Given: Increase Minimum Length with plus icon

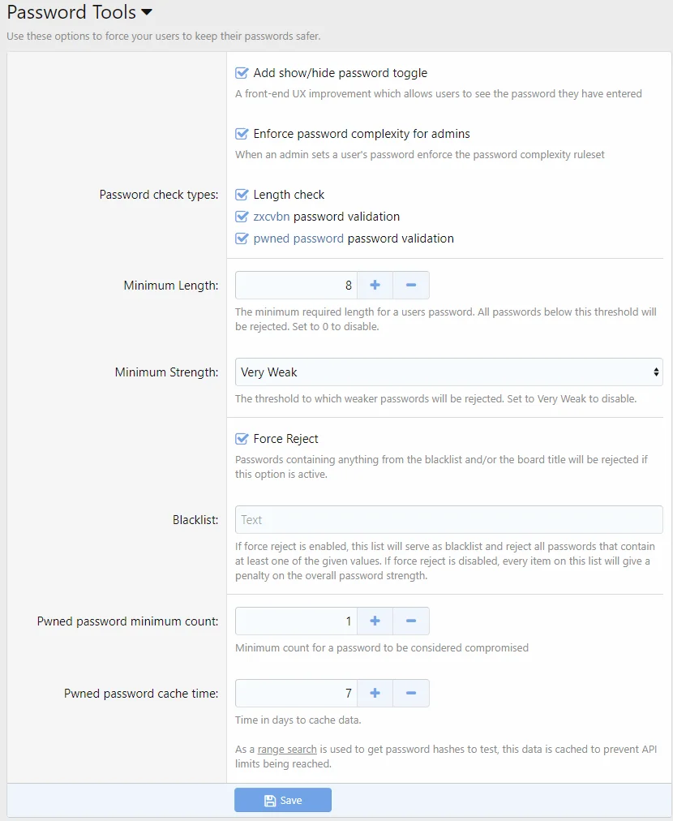Looking at the screenshot, I should point(375,286).
